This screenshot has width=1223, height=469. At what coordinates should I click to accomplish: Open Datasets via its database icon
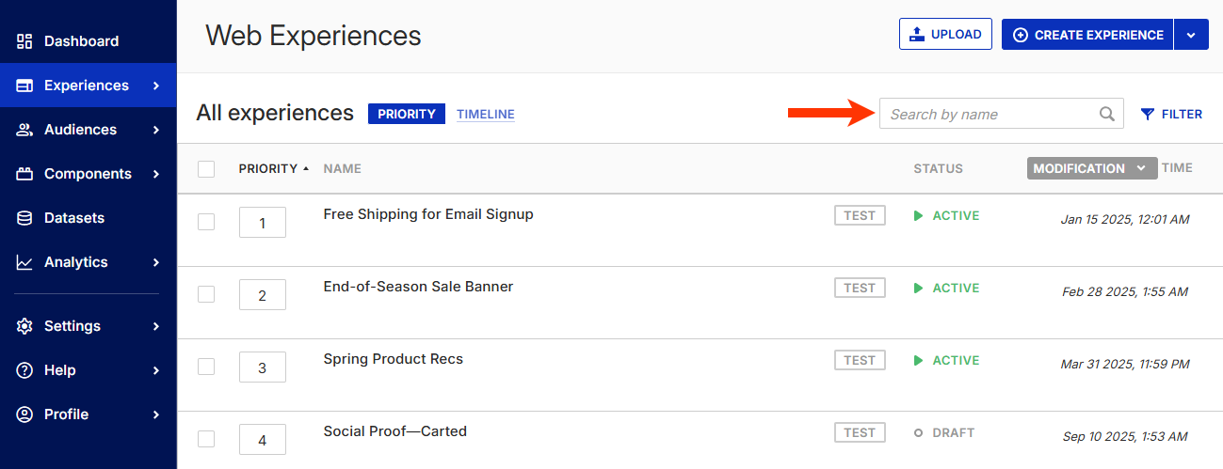tap(25, 218)
